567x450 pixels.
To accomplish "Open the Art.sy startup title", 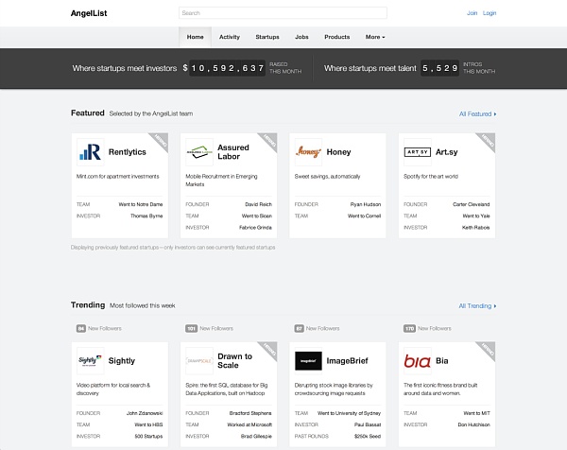I will click(447, 152).
